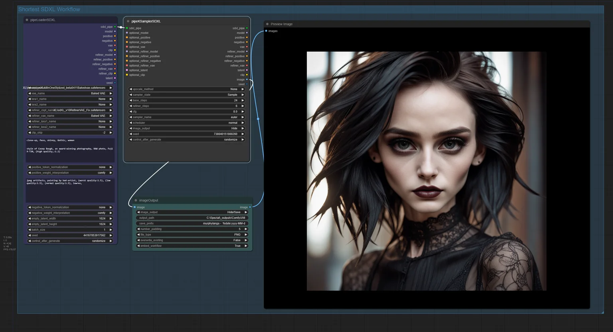Screen dimensions: 613x332
Task: Open the vae_name dropdown showing Baked VAE
Action: tap(70, 93)
